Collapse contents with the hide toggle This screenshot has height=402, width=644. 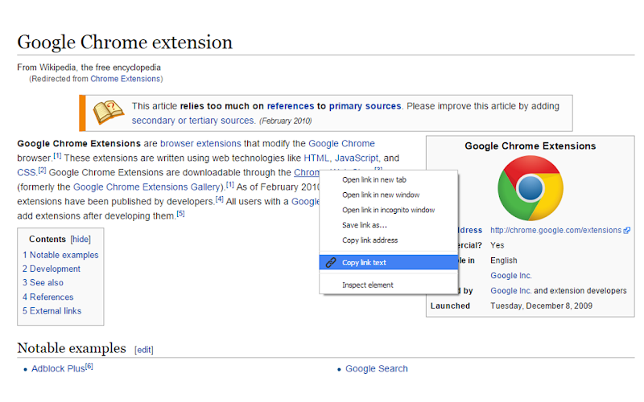(80, 239)
